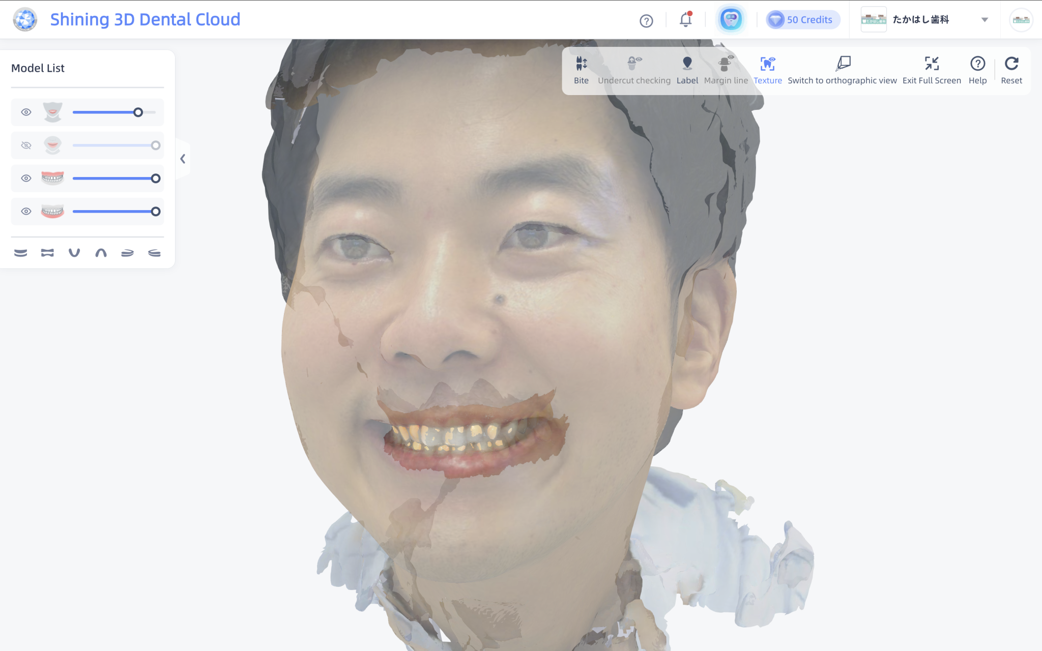Screen dimensions: 1042x651
Task: Click the Bite tool icon
Action: (581, 64)
